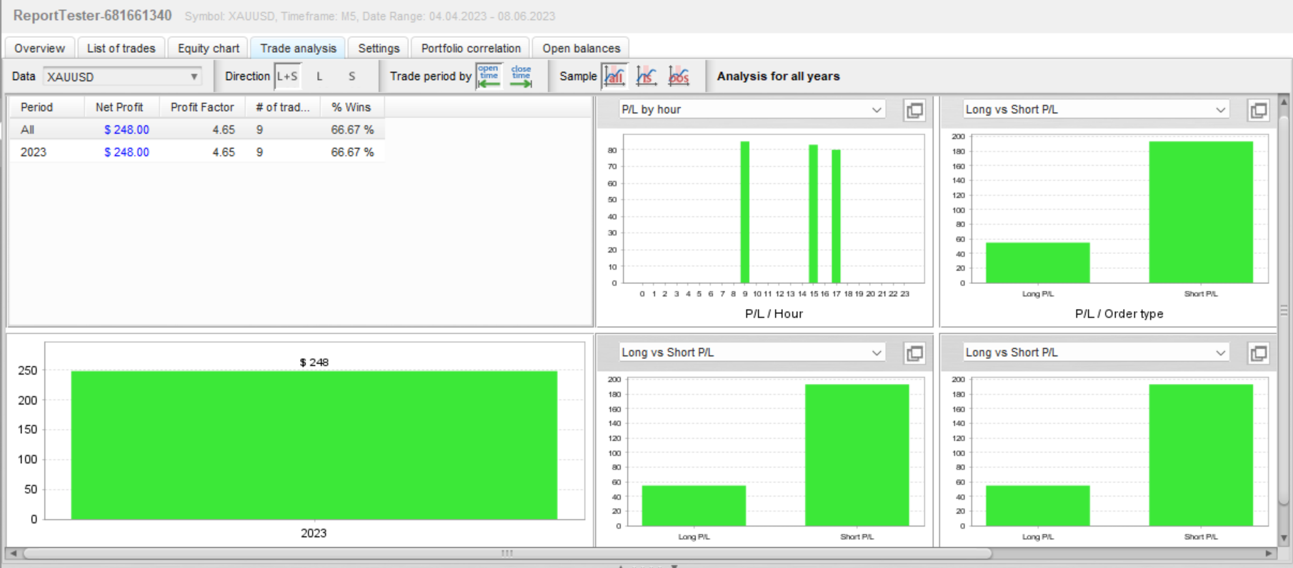The width and height of the screenshot is (1293, 568).
Task: Select the 2023 period row
Action: (197, 152)
